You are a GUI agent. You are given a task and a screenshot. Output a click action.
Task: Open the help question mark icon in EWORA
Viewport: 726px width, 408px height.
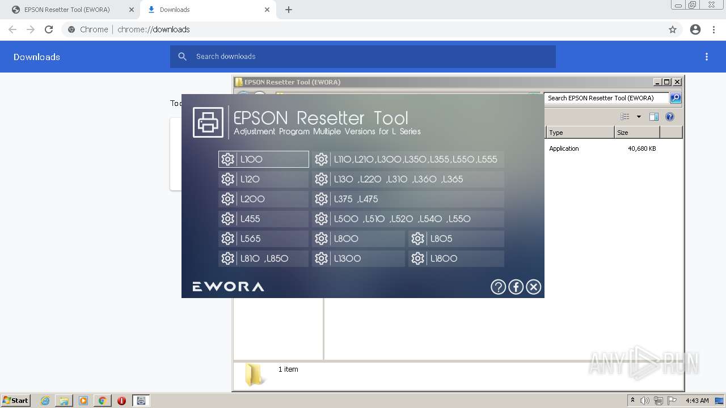point(498,287)
